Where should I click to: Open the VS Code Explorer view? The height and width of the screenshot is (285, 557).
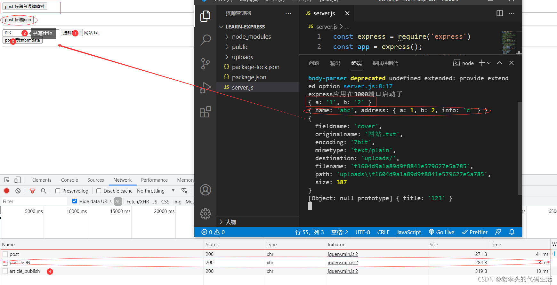pyautogui.click(x=205, y=16)
